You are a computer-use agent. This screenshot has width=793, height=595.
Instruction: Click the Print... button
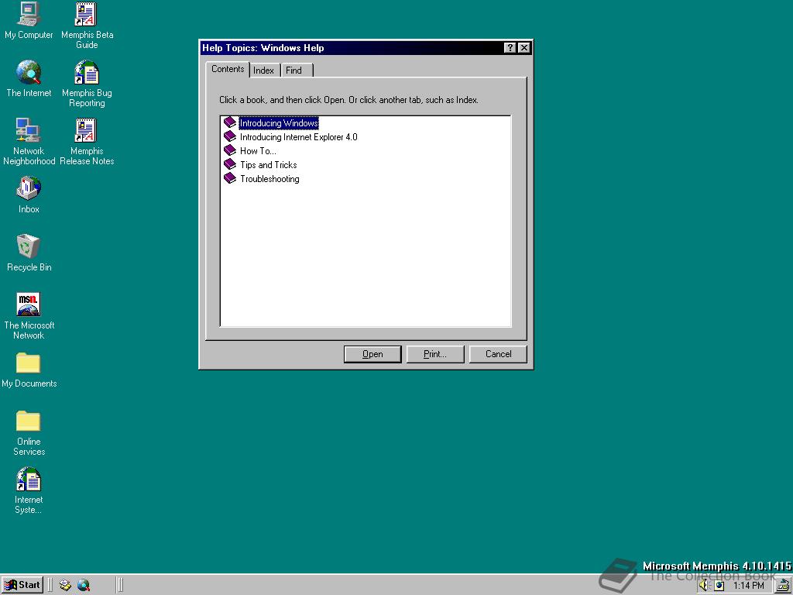(435, 354)
